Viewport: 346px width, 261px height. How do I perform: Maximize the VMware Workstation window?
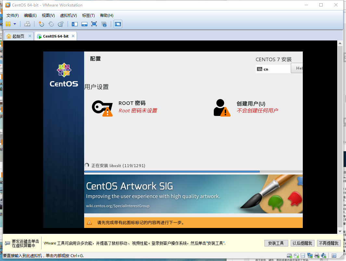pos(321,5)
